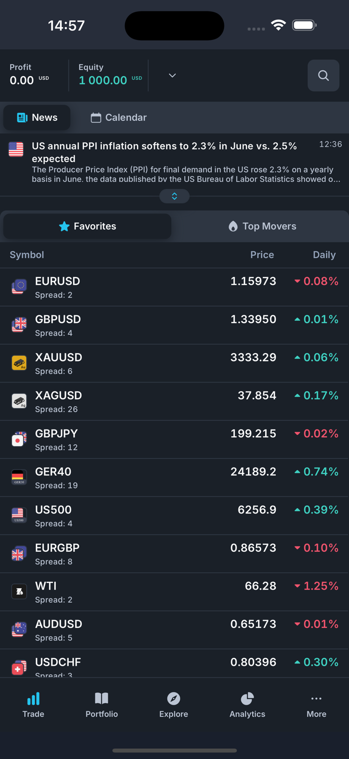Screen dimensions: 349x759
Task: Open the EURUSD instrument row
Action: [145, 287]
